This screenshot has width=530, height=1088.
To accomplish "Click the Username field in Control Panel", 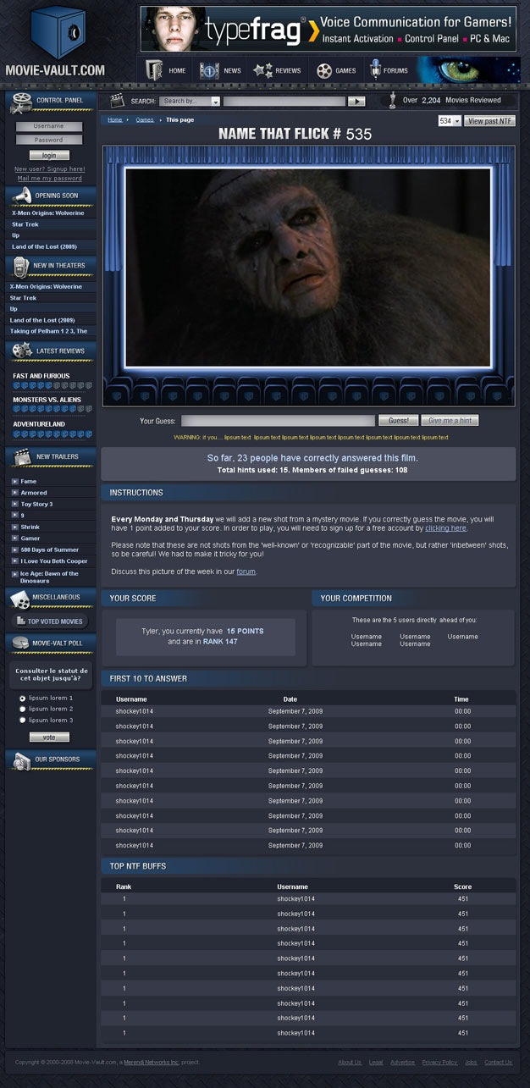I will click(x=49, y=126).
